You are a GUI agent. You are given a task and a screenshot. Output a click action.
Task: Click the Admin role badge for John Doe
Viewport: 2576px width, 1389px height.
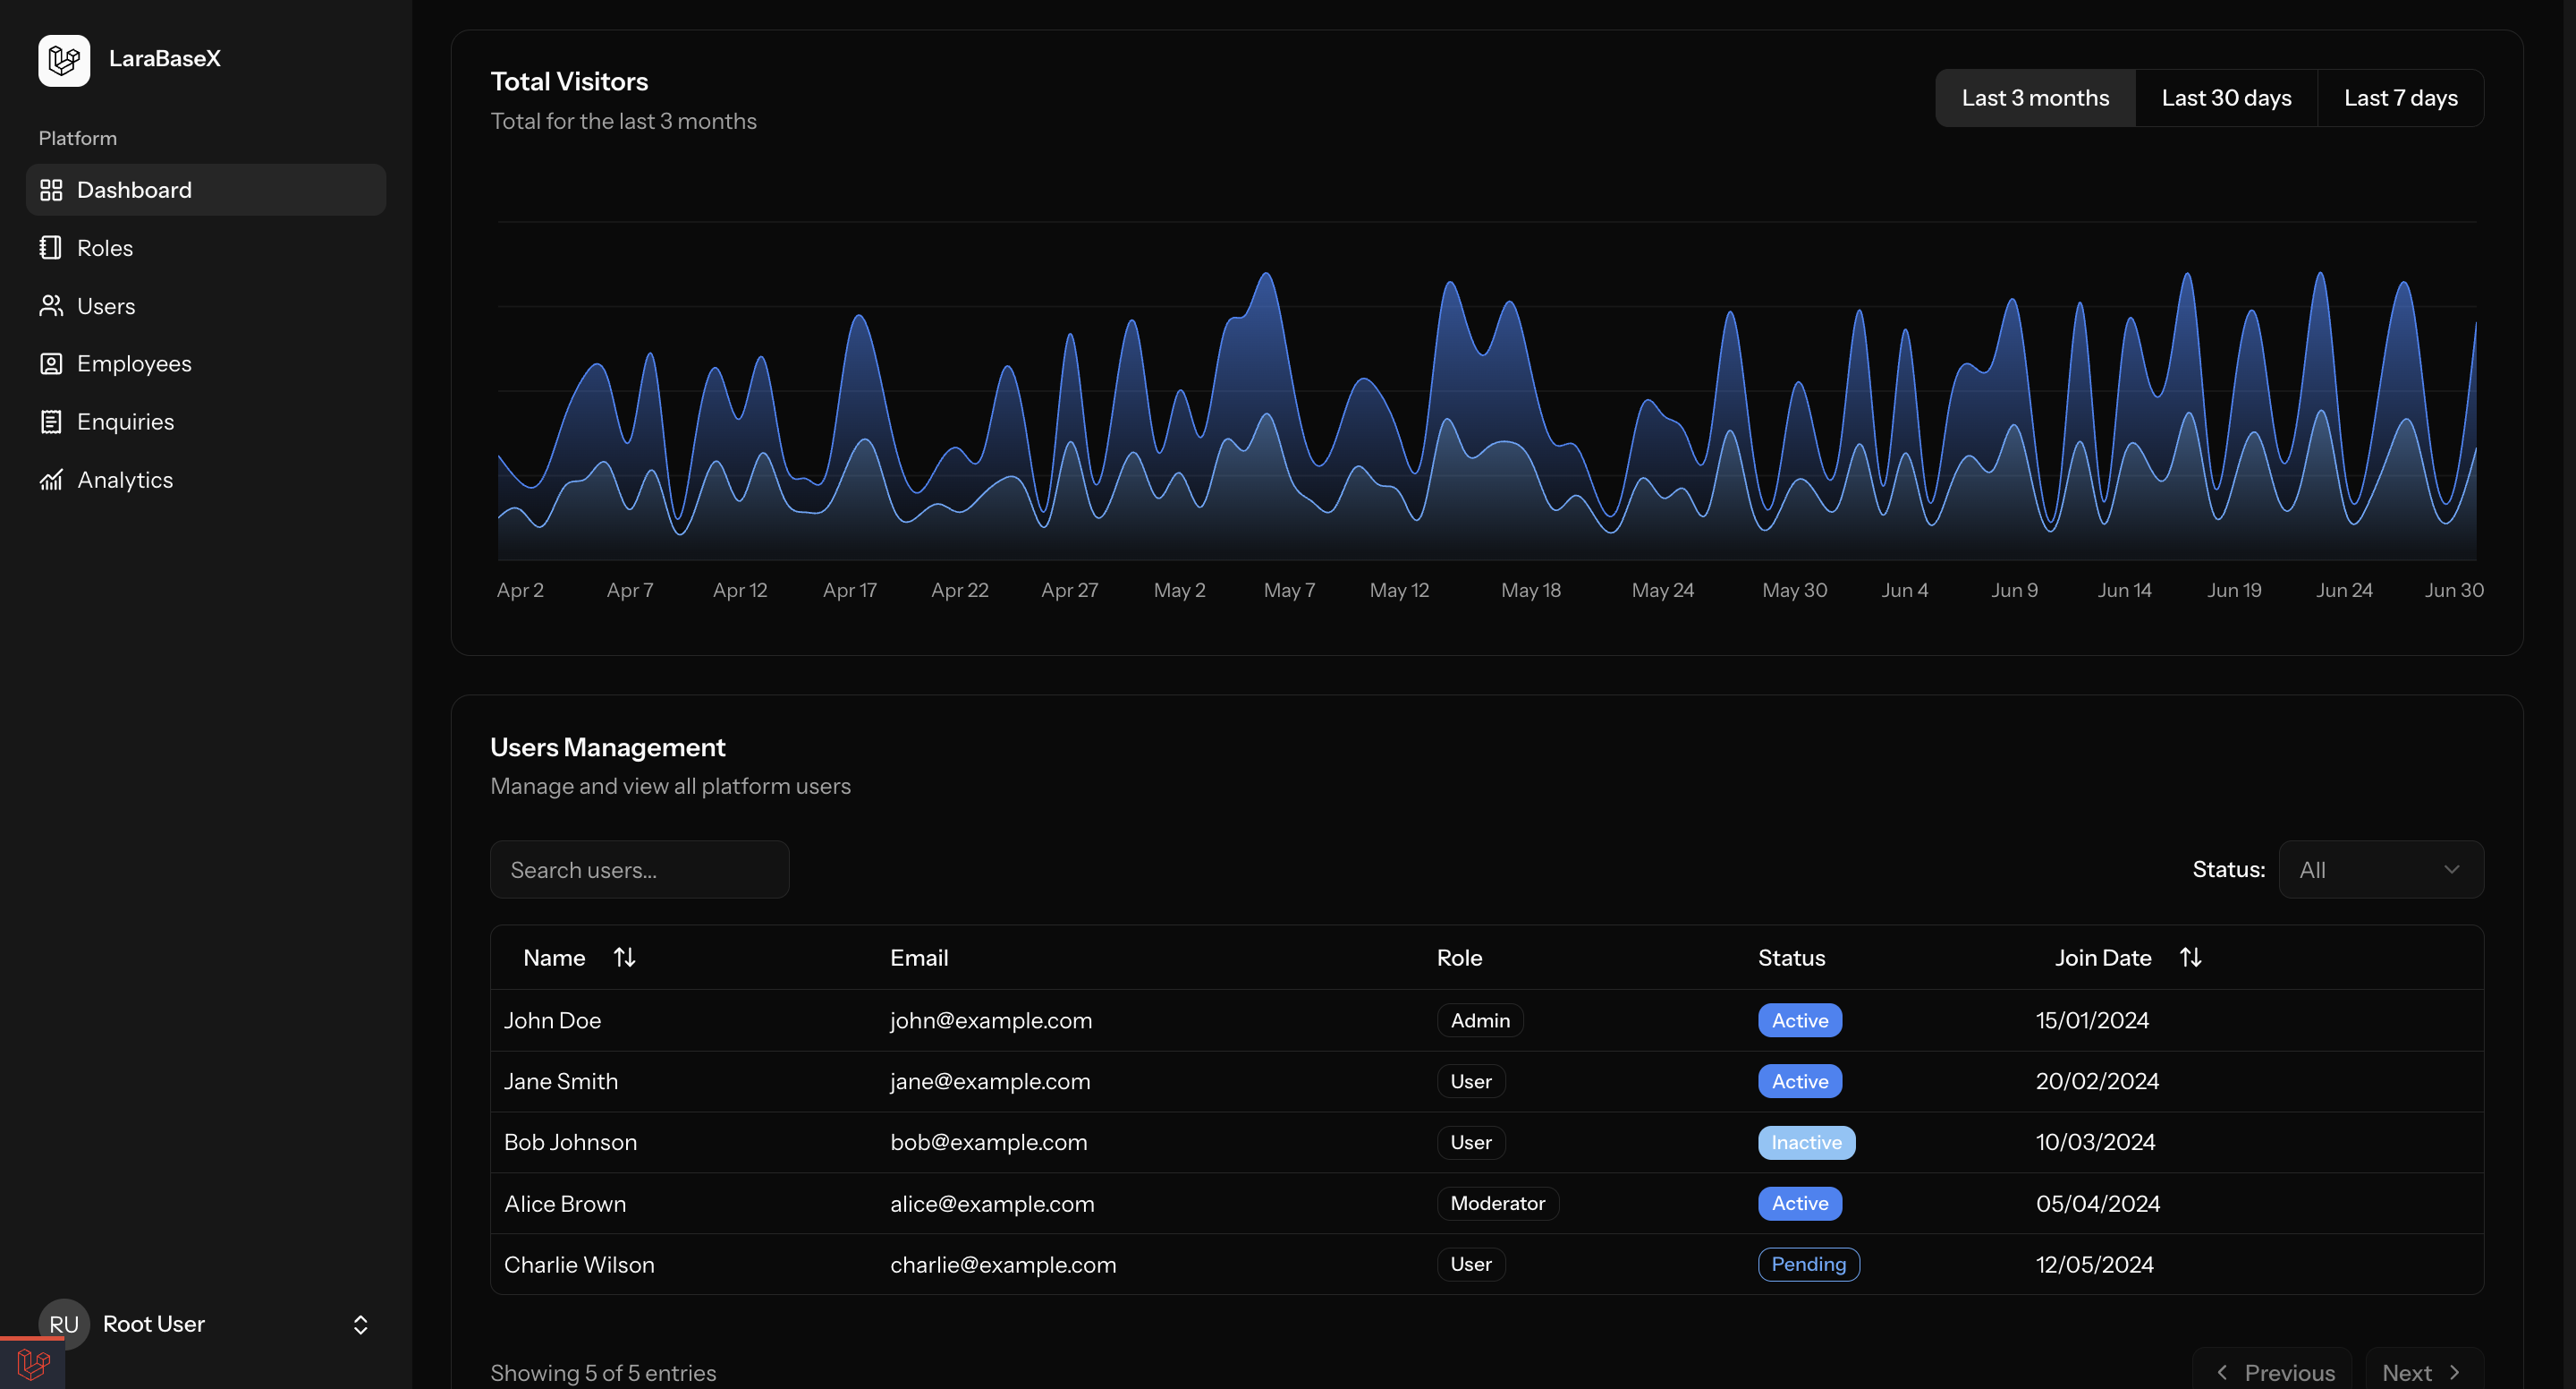(1480, 1021)
